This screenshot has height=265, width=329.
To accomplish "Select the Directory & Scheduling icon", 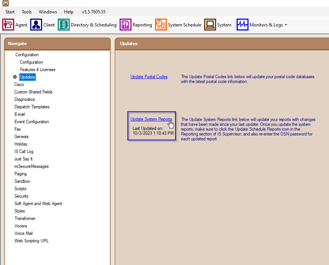I will [x=64, y=25].
